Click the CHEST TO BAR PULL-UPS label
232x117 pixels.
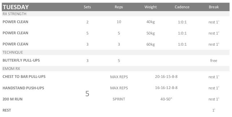tap(24, 77)
